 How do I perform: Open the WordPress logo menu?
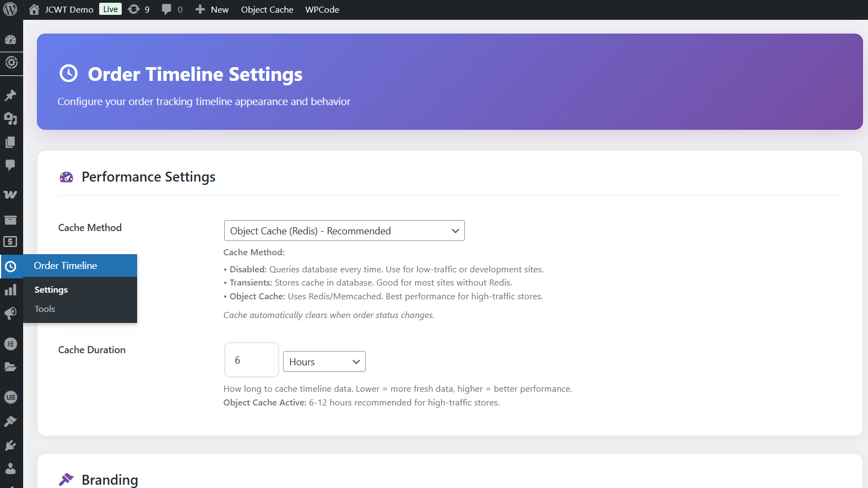pos(10,9)
